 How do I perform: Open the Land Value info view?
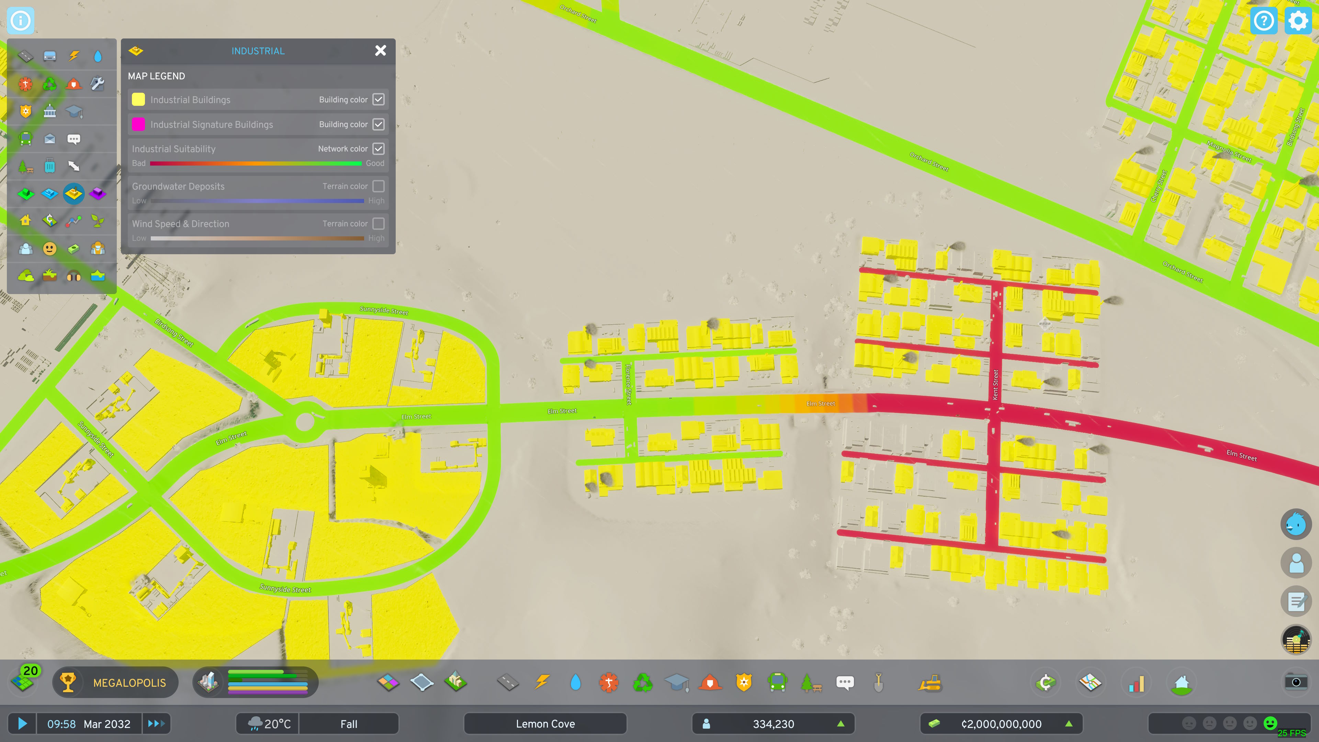pos(50,221)
